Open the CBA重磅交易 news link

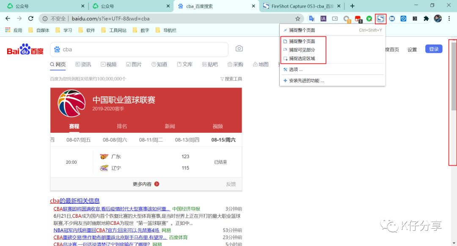coord(110,237)
